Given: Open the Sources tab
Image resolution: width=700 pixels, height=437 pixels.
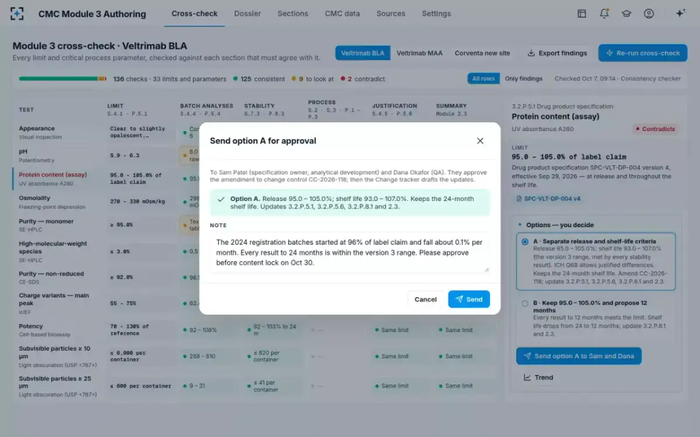Looking at the screenshot, I should 391,13.
